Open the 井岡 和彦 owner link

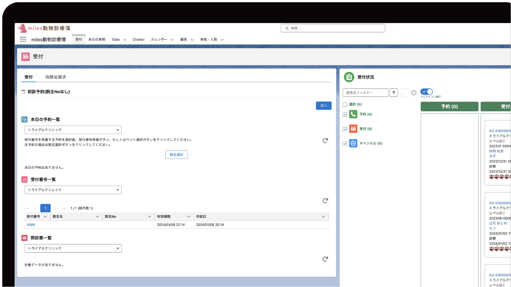(x=496, y=151)
